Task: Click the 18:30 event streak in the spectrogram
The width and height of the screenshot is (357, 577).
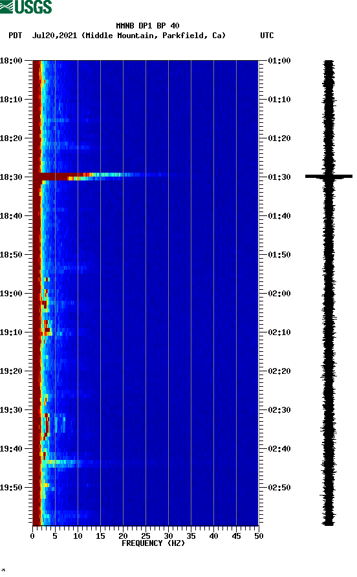Action: 101,177
